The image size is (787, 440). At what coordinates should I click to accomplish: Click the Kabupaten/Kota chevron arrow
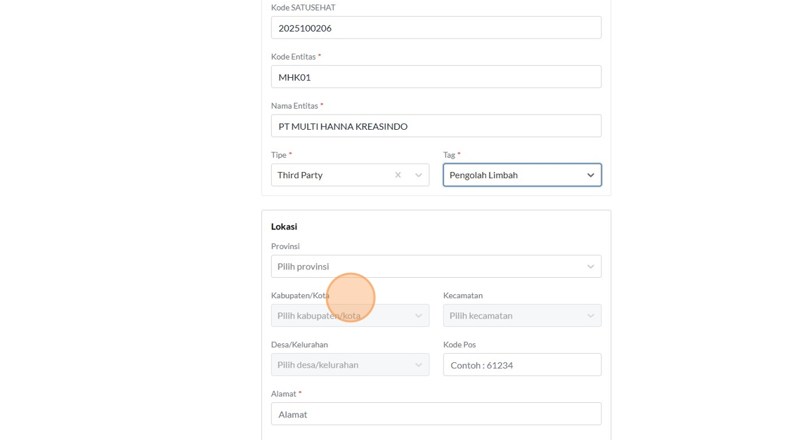coord(419,316)
